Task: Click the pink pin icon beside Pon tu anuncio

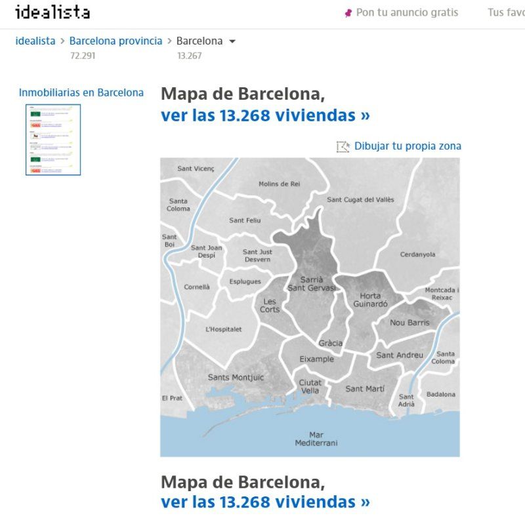Action: (x=348, y=13)
